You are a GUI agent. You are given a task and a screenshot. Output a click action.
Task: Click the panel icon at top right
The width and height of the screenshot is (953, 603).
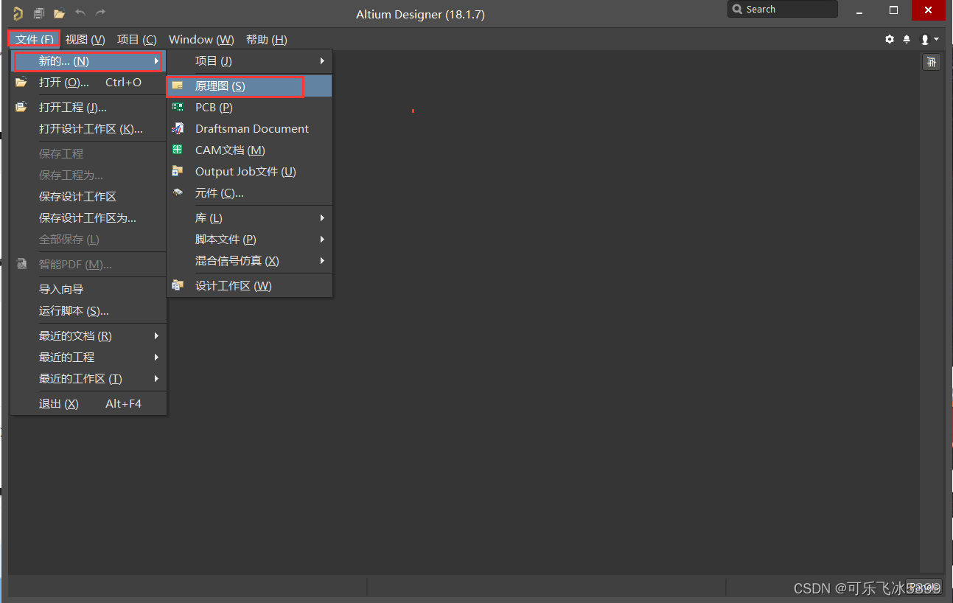[932, 62]
